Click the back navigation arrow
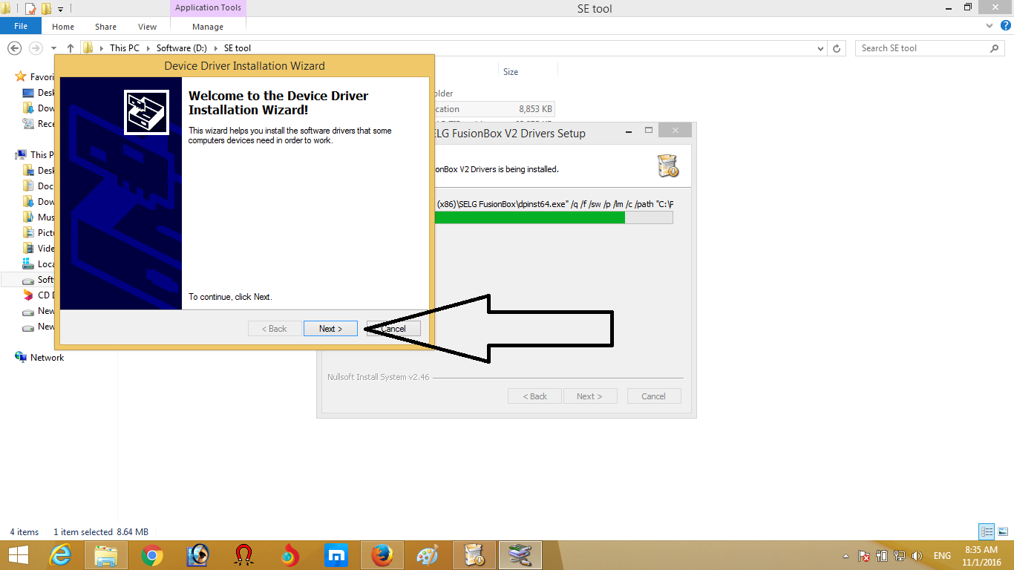This screenshot has width=1014, height=570. 15,47
